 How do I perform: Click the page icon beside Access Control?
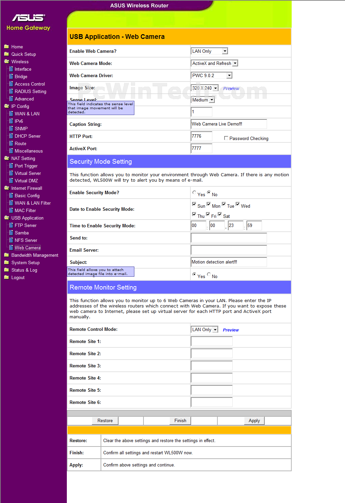click(x=11, y=84)
